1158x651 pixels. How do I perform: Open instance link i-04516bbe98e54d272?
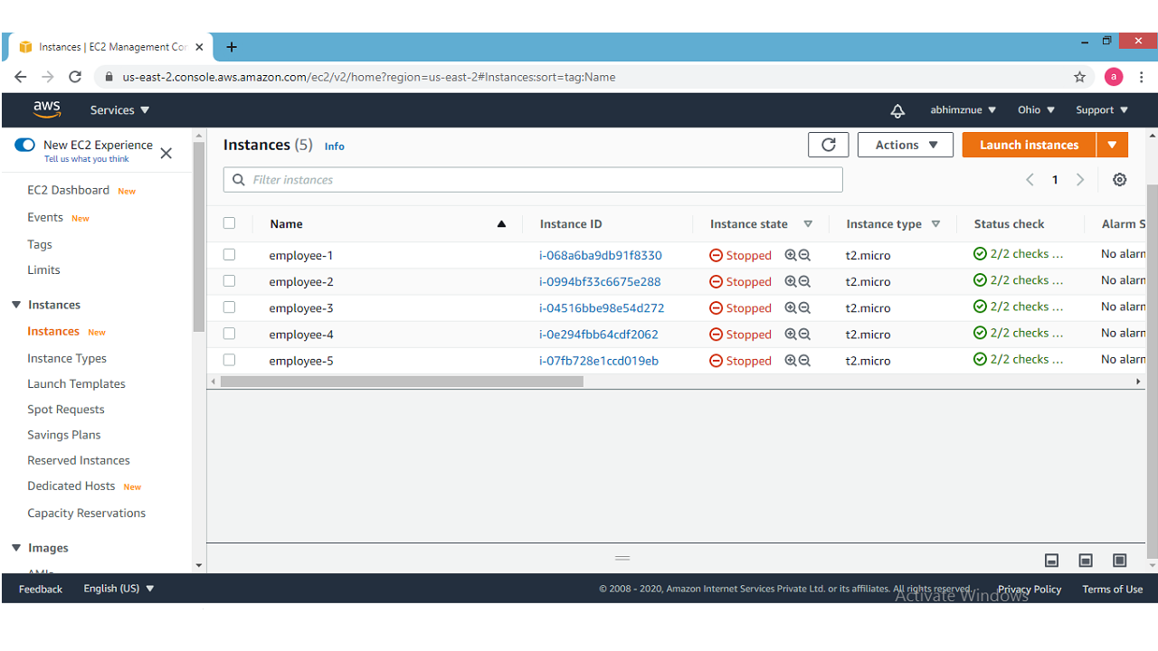(602, 308)
